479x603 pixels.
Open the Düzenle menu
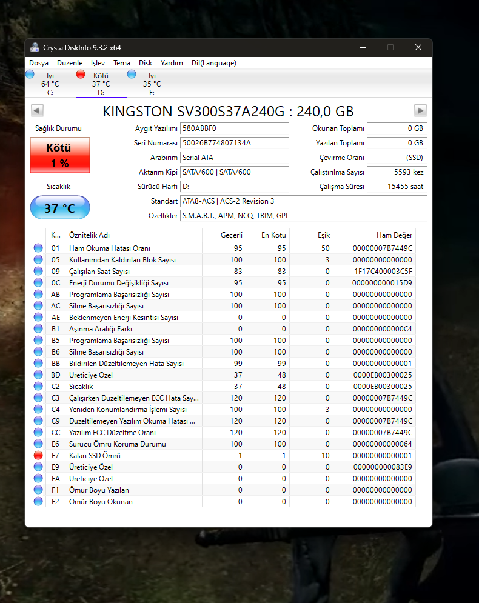pos(70,63)
